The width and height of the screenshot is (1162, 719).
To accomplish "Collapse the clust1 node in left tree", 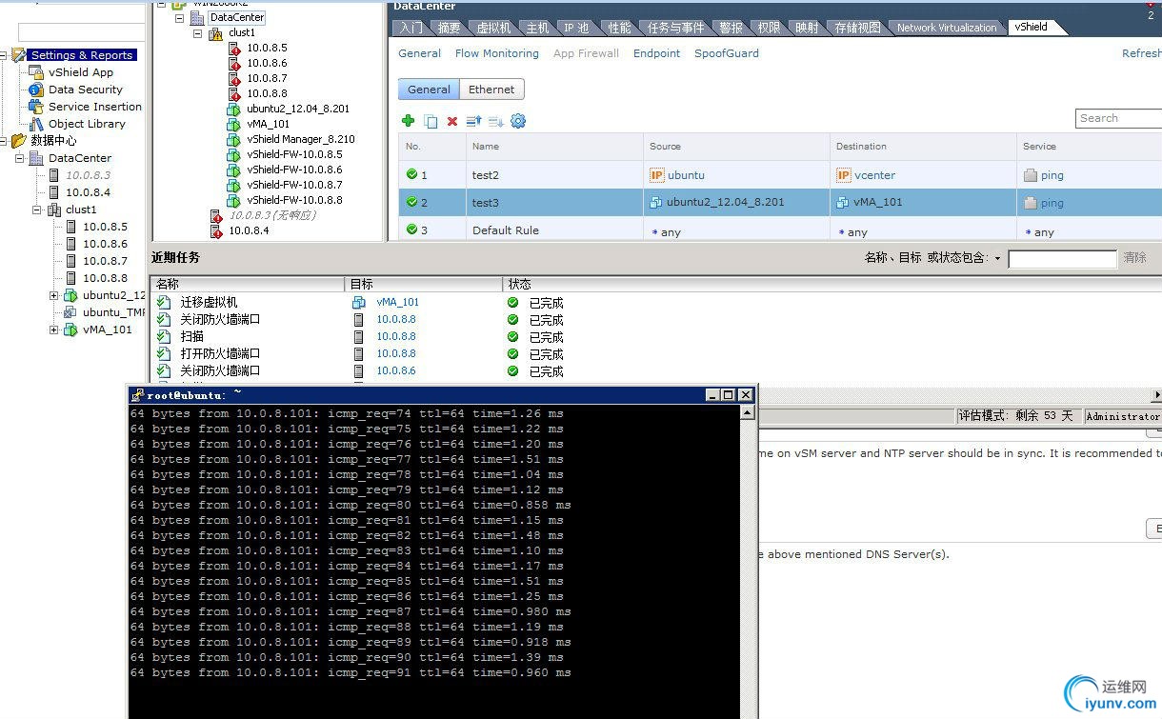I will (x=38, y=210).
